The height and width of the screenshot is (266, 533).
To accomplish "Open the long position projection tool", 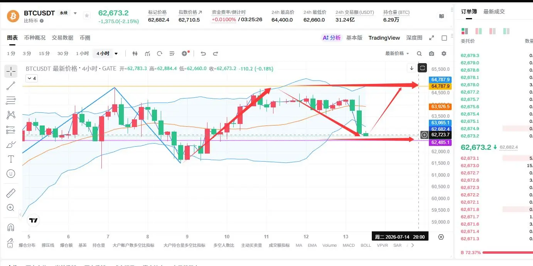I will click(x=11, y=130).
